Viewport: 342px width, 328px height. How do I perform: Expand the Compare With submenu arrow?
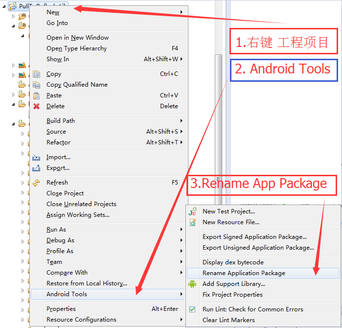[x=181, y=272]
